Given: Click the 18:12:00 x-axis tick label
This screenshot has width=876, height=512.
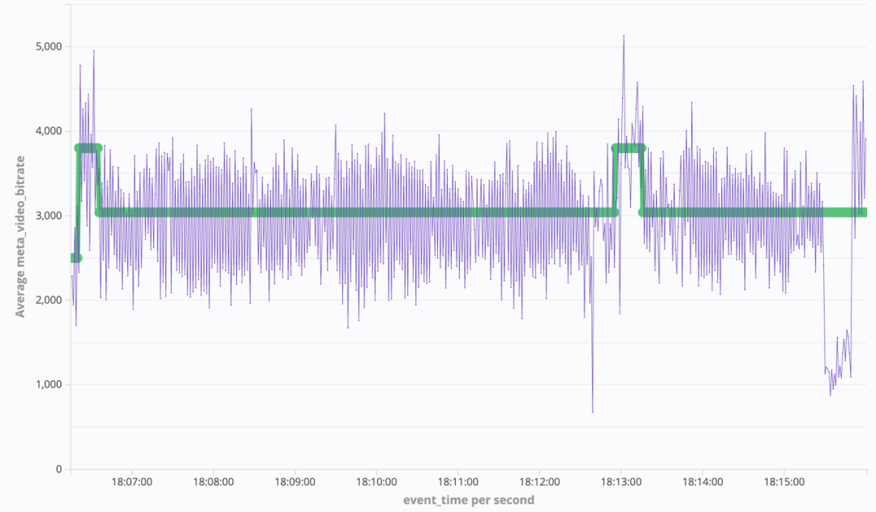Looking at the screenshot, I should click(539, 481).
